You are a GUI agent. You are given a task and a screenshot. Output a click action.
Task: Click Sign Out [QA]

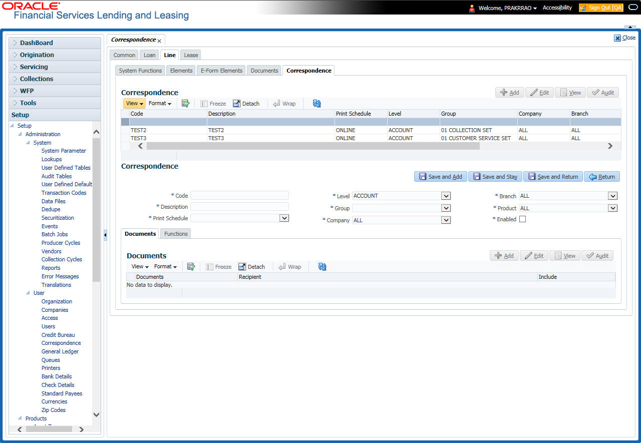coord(601,8)
